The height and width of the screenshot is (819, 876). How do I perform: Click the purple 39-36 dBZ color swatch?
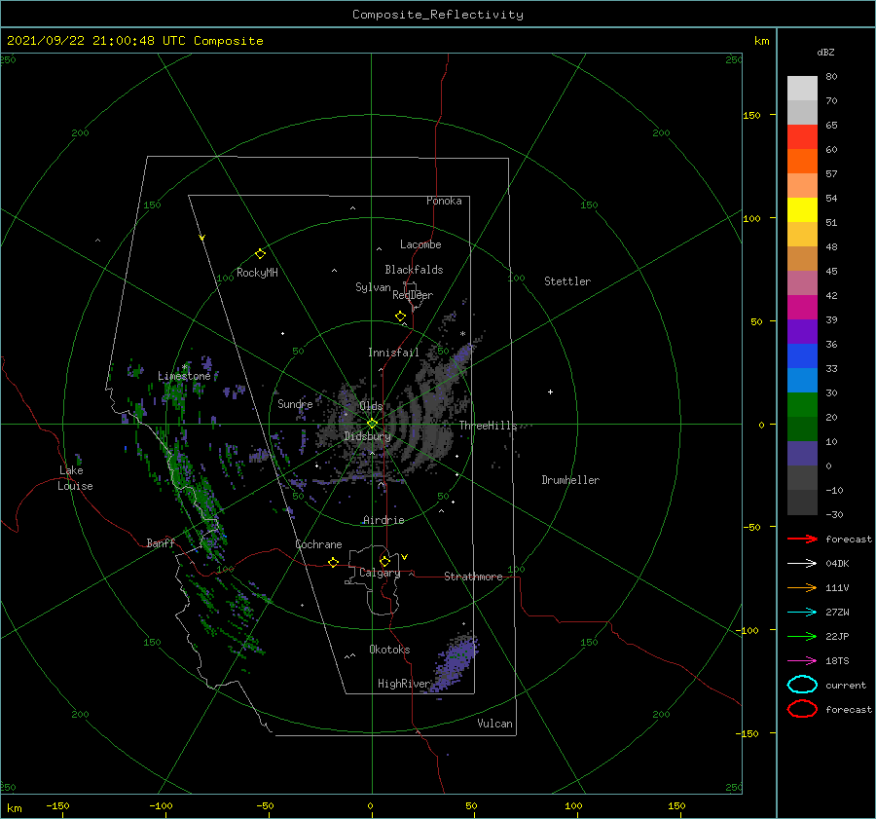click(802, 332)
